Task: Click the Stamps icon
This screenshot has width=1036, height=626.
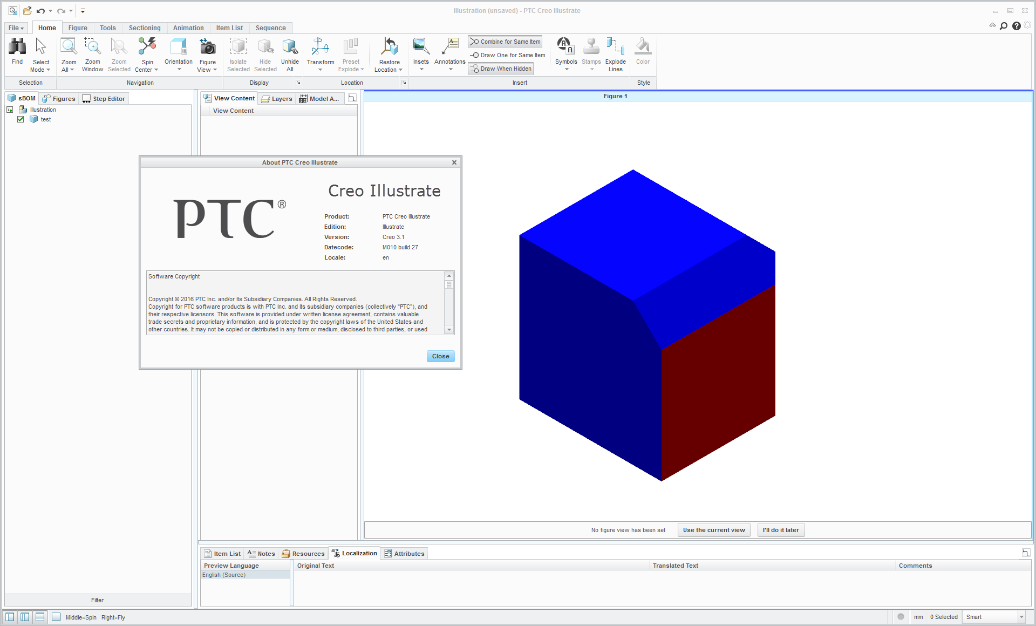Action: click(x=591, y=47)
